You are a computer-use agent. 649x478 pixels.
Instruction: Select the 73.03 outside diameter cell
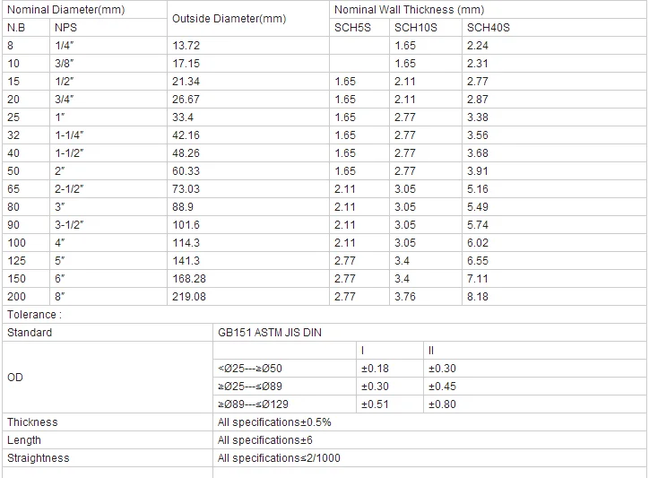(x=248, y=189)
